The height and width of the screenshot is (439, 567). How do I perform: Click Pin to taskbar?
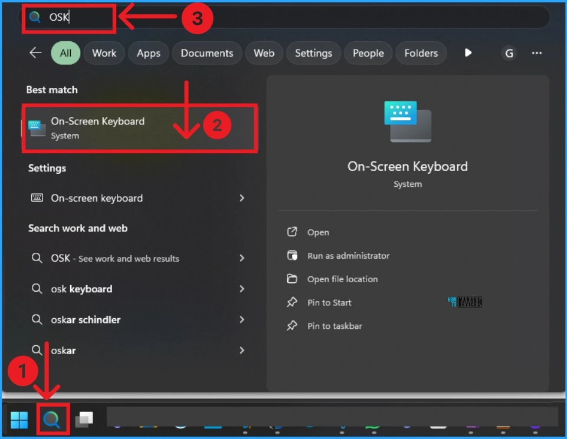point(335,326)
